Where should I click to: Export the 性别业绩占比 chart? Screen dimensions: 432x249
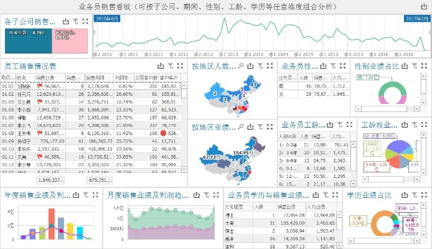tap(406, 65)
